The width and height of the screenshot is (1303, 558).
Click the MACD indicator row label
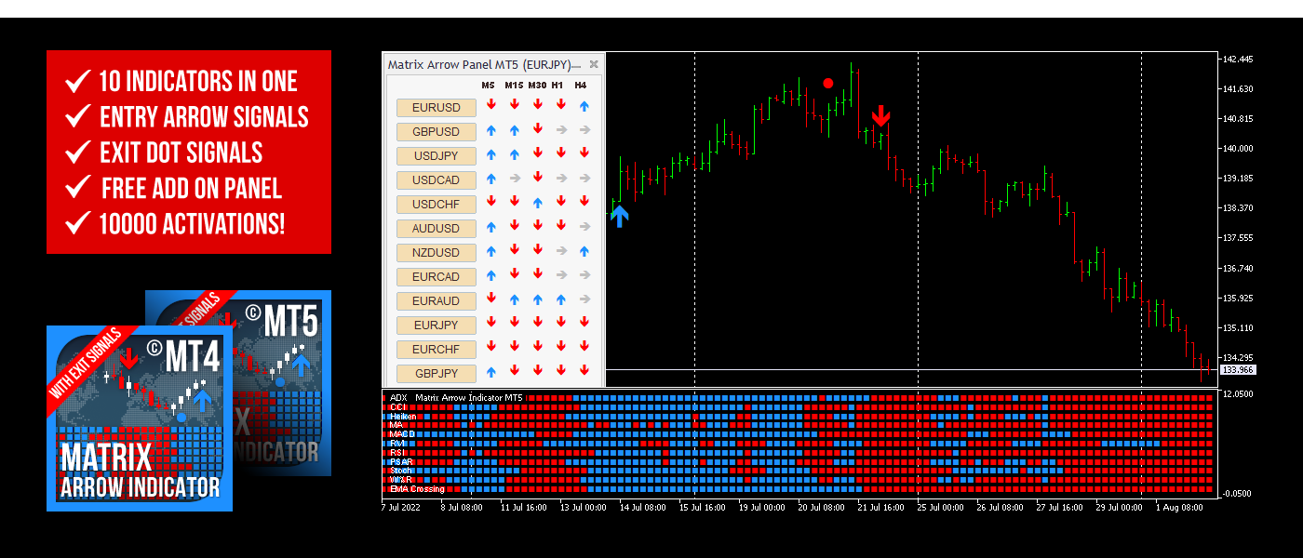(x=402, y=434)
